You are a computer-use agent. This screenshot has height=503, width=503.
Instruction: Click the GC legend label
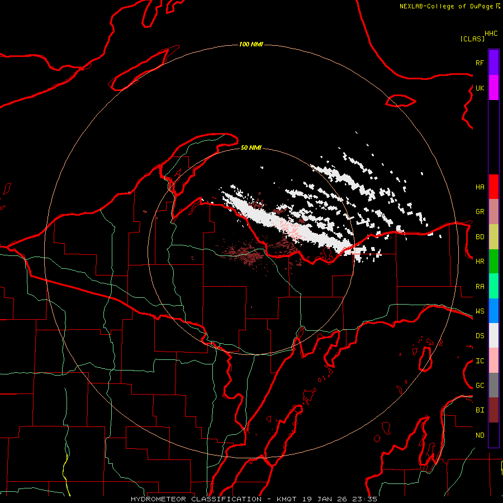(480, 386)
